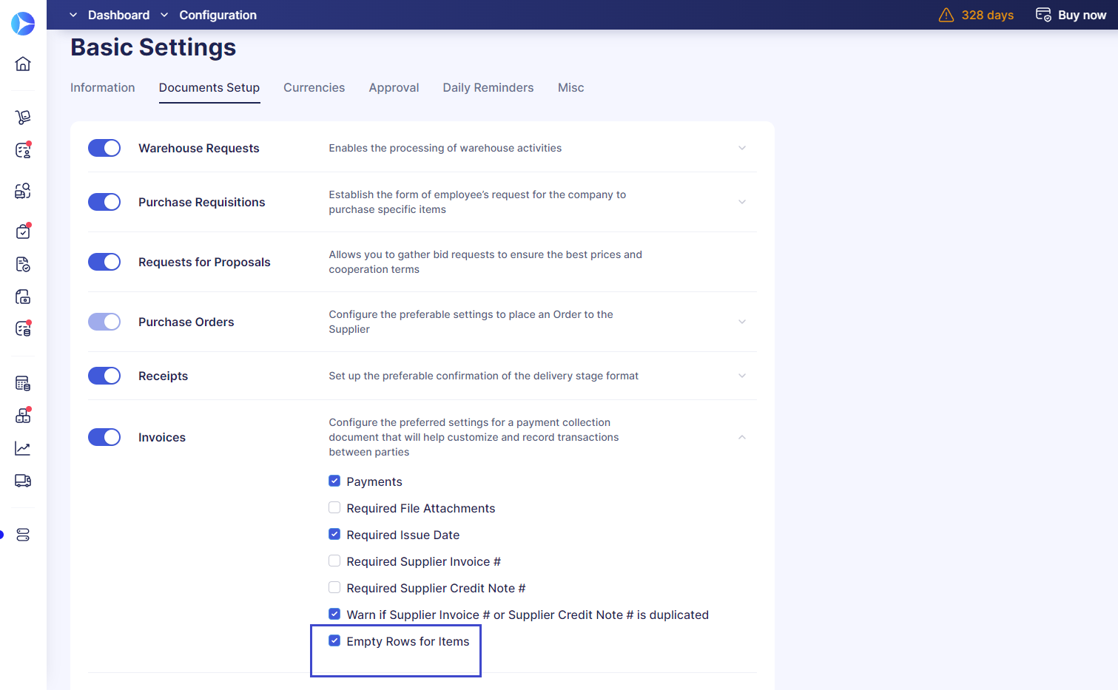This screenshot has height=690, width=1118.
Task: Turn off the Requests for Proposals switch
Action: pos(104,262)
